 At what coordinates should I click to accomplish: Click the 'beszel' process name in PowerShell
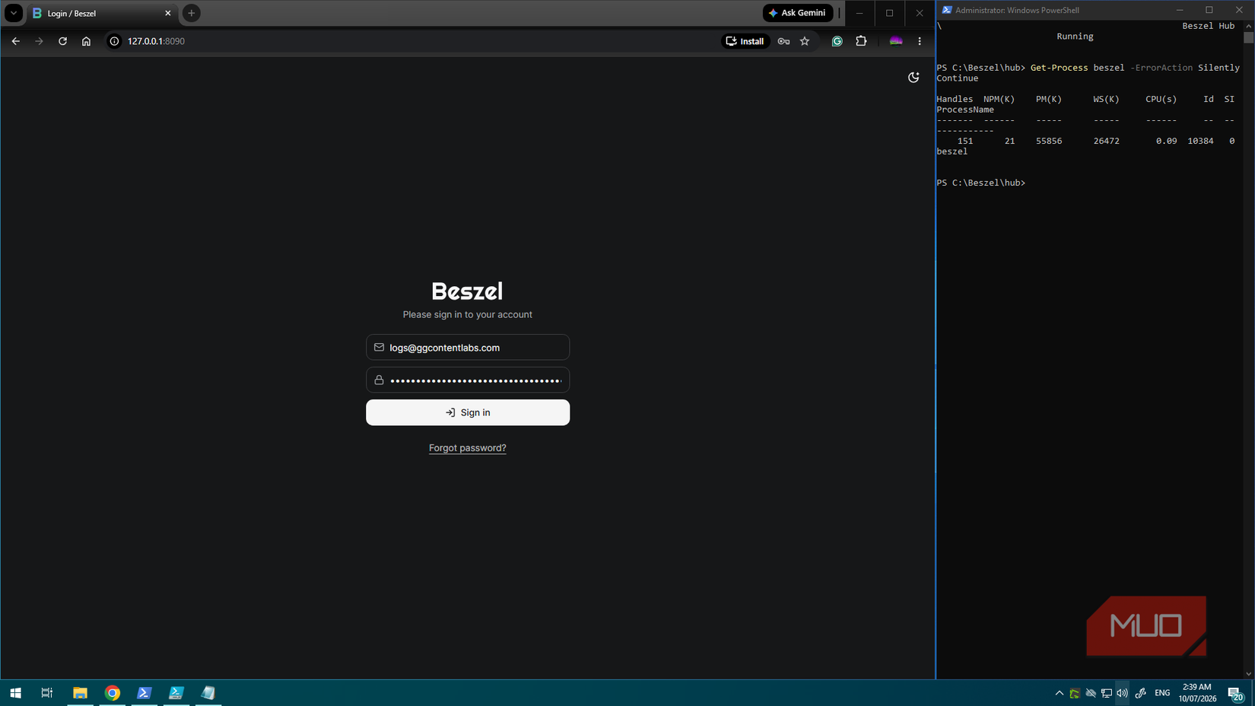[x=952, y=152]
